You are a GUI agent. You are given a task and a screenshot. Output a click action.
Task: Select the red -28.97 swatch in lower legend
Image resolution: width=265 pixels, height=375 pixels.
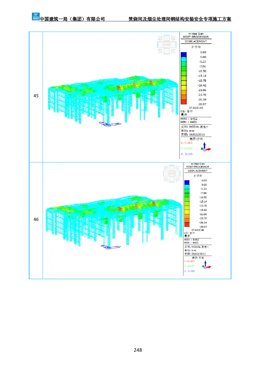coord(187,225)
